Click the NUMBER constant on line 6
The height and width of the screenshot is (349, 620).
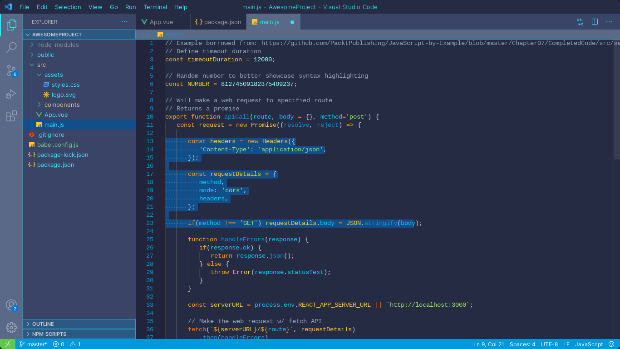tap(198, 84)
